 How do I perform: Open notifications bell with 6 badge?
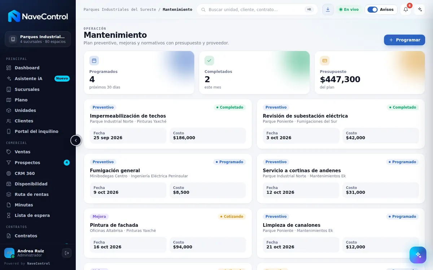coord(406,9)
